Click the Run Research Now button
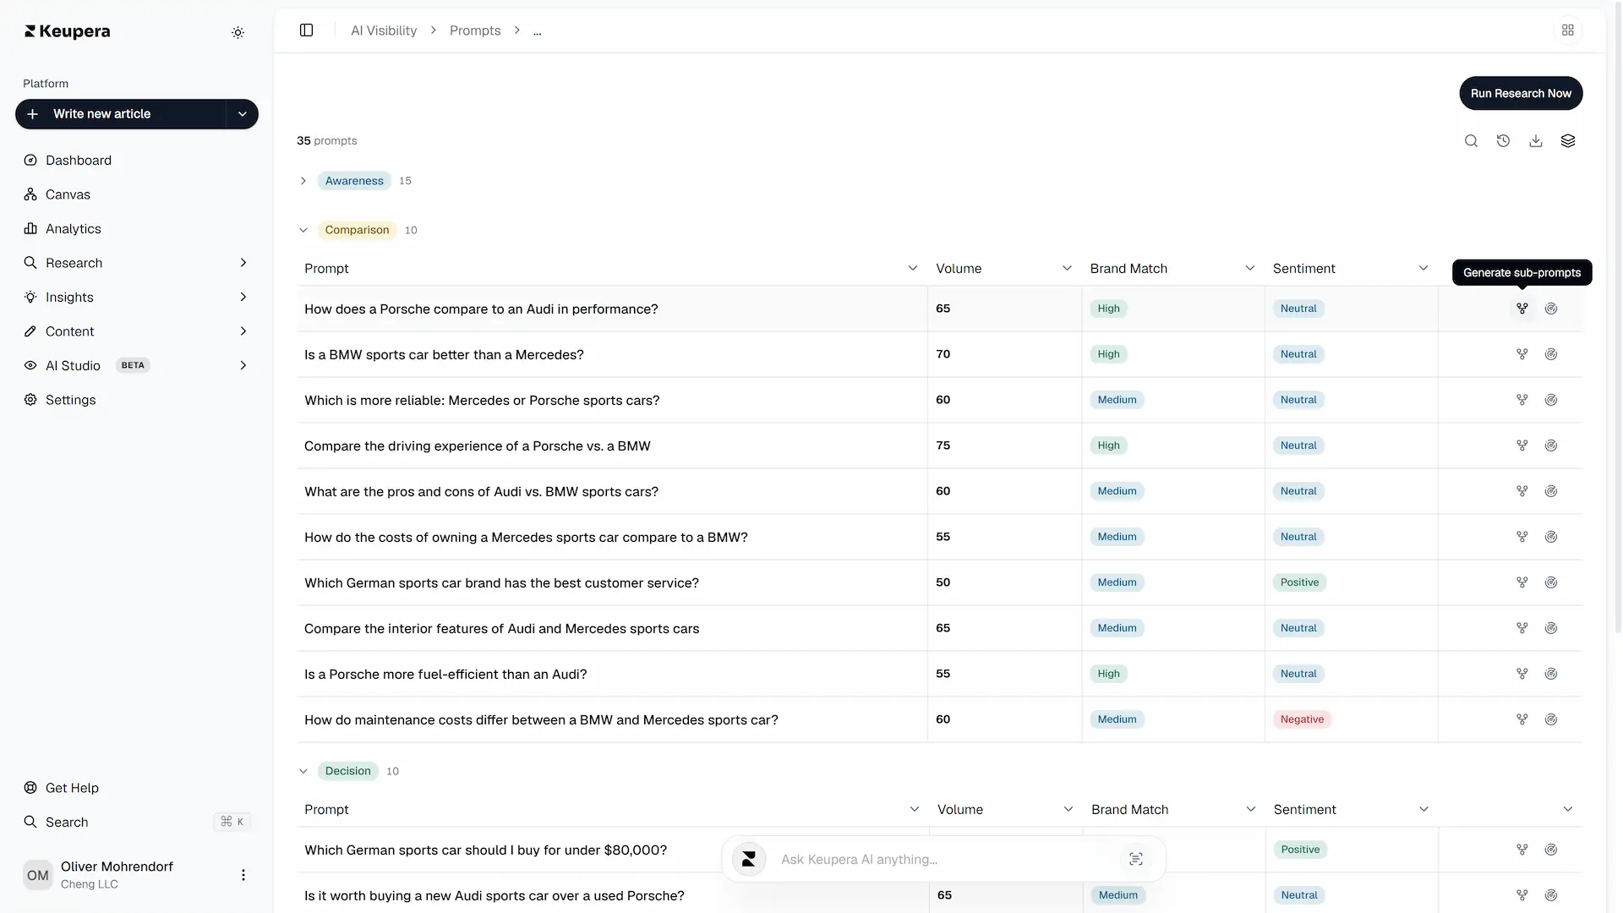This screenshot has width=1623, height=913. click(1521, 93)
